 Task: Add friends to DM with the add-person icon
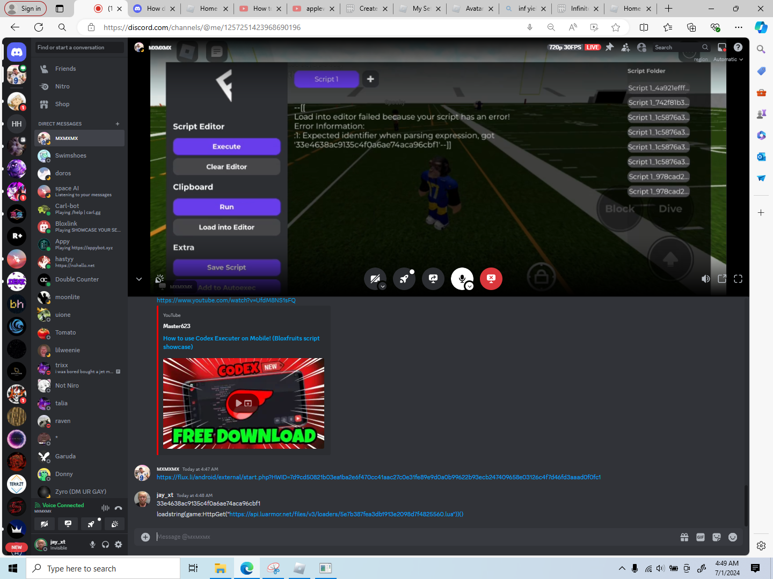click(625, 47)
